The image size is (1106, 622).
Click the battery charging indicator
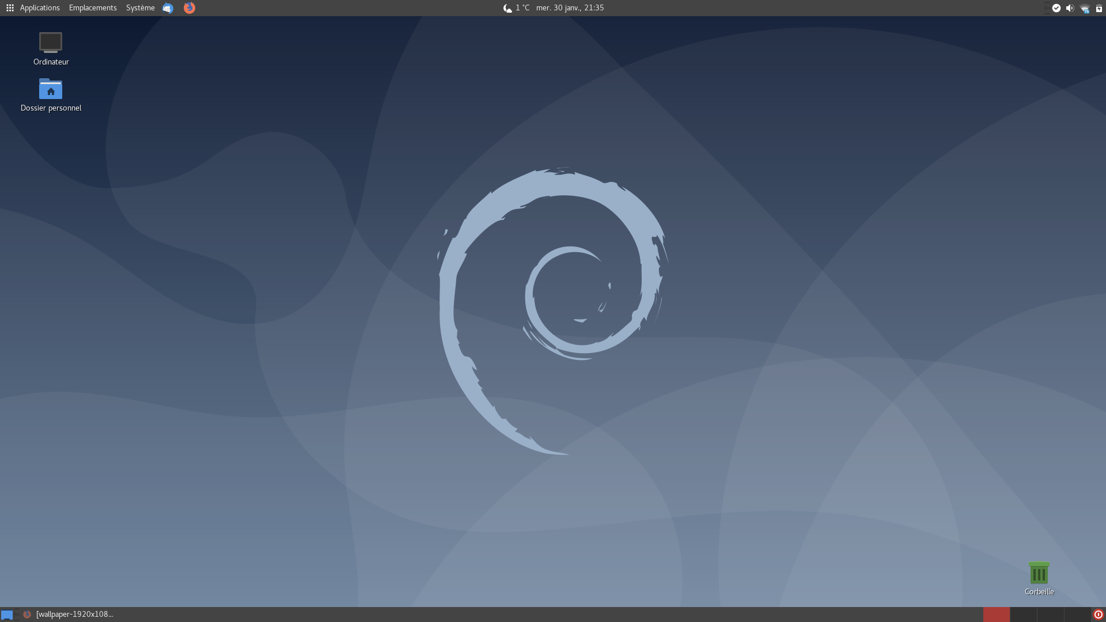click(x=1099, y=8)
